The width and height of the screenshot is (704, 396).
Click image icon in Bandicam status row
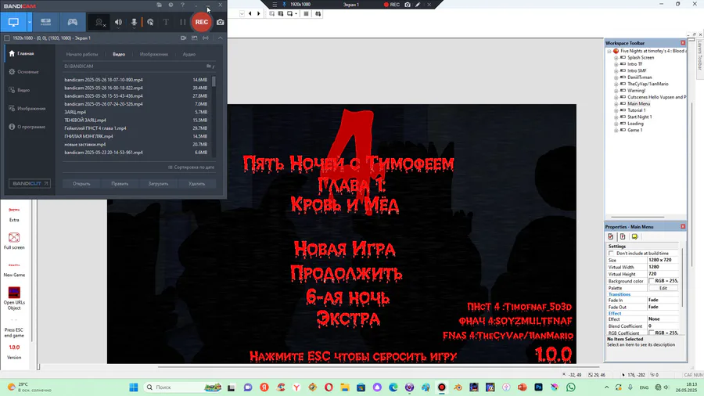(x=195, y=38)
